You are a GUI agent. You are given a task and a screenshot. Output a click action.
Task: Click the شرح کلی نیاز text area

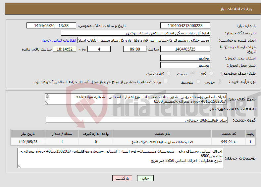tap(136, 99)
